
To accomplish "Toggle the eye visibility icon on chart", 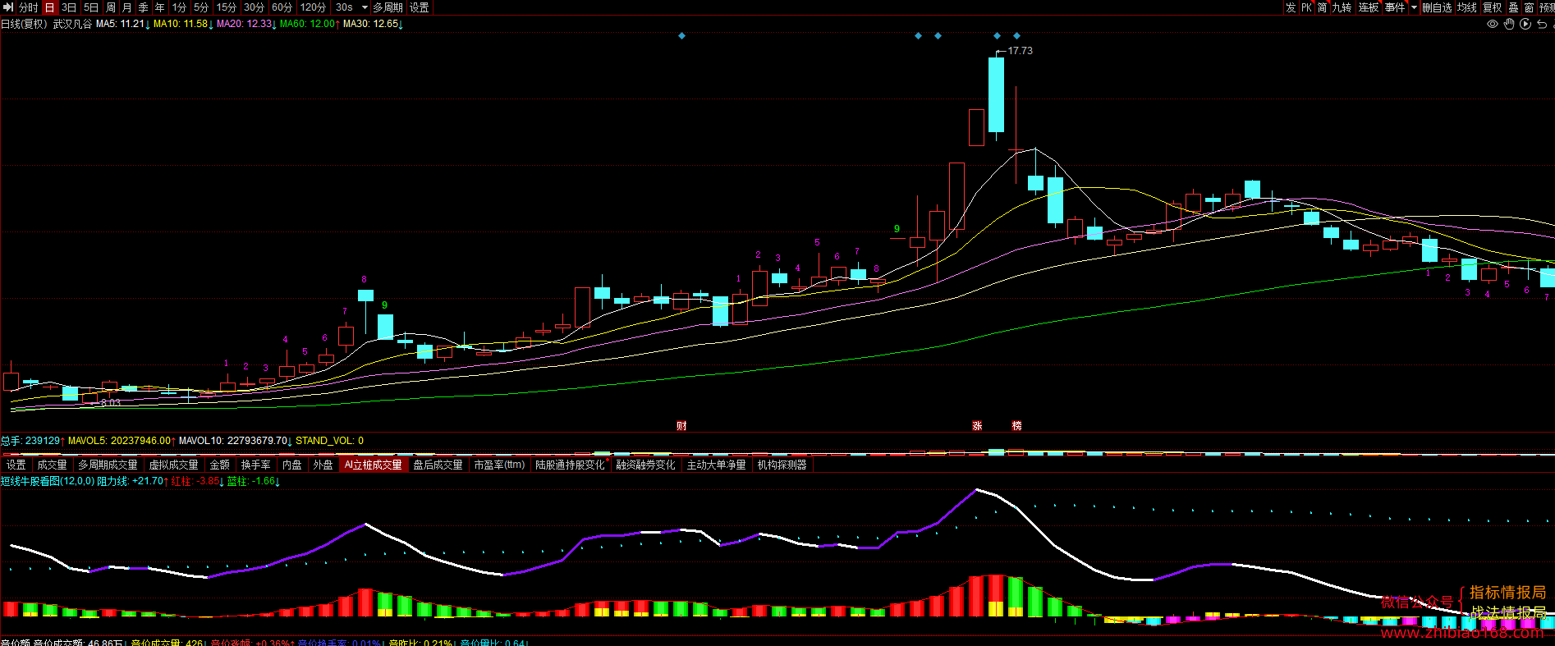I will tap(1493, 24).
